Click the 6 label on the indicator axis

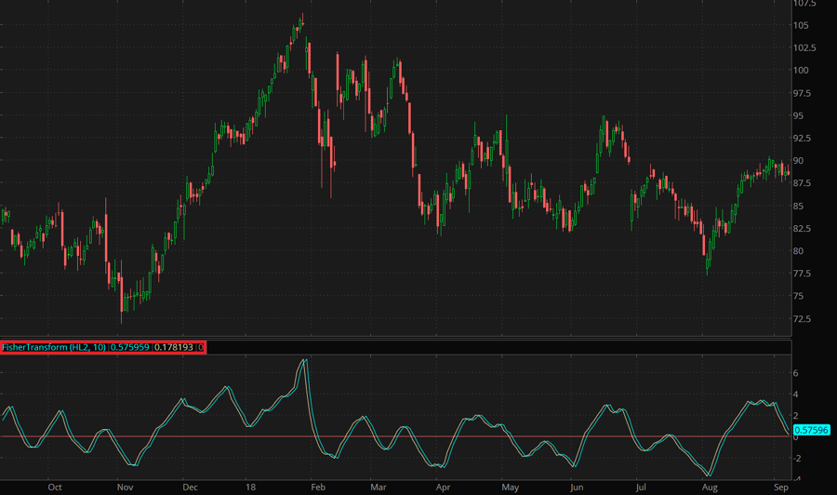(x=795, y=372)
